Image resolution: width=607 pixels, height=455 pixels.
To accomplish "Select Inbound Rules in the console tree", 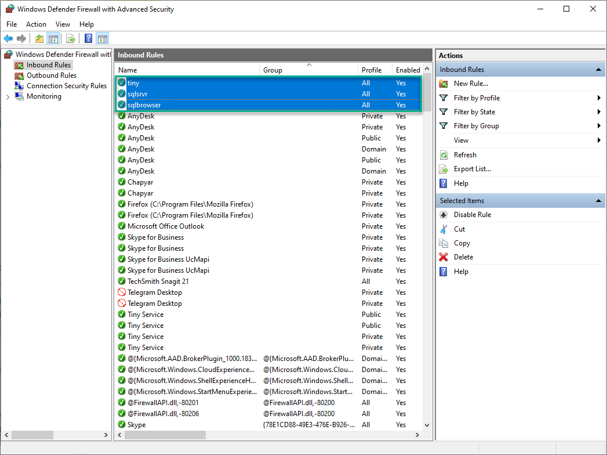I will 49,65.
